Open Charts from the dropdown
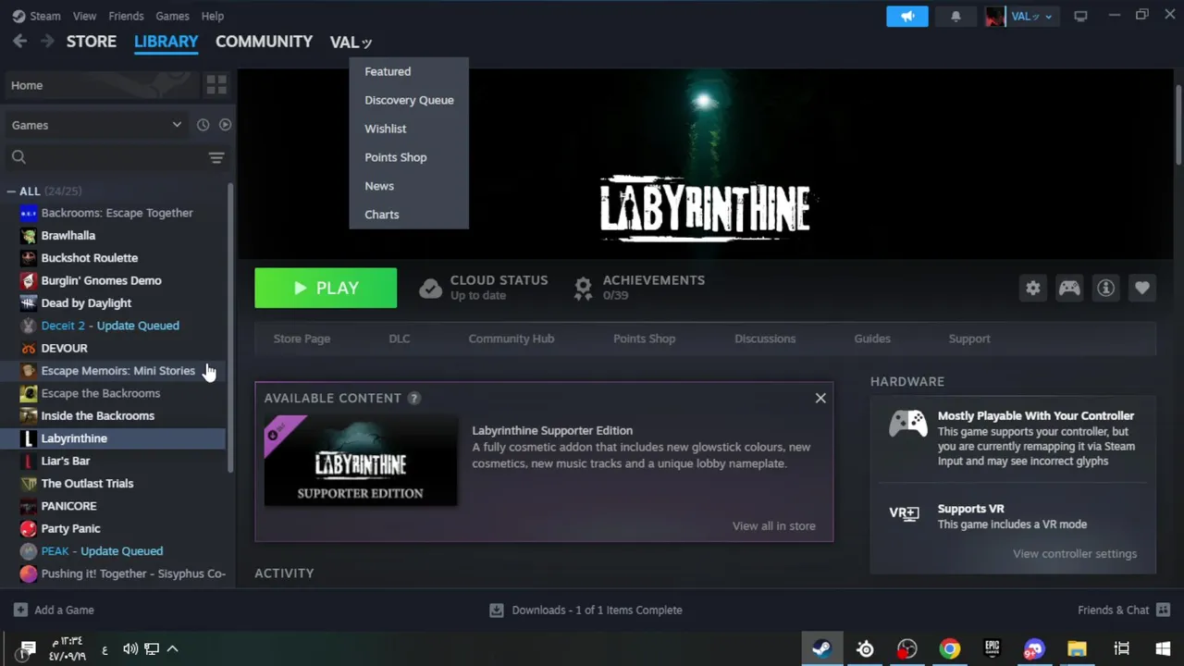The width and height of the screenshot is (1184, 666). (x=381, y=215)
